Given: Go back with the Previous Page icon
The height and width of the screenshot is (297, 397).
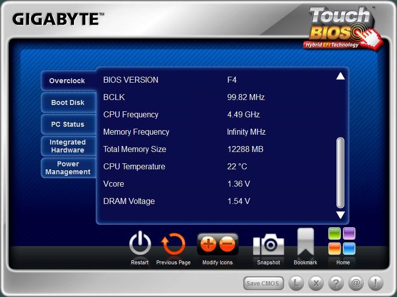Looking at the screenshot, I should pos(173,244).
